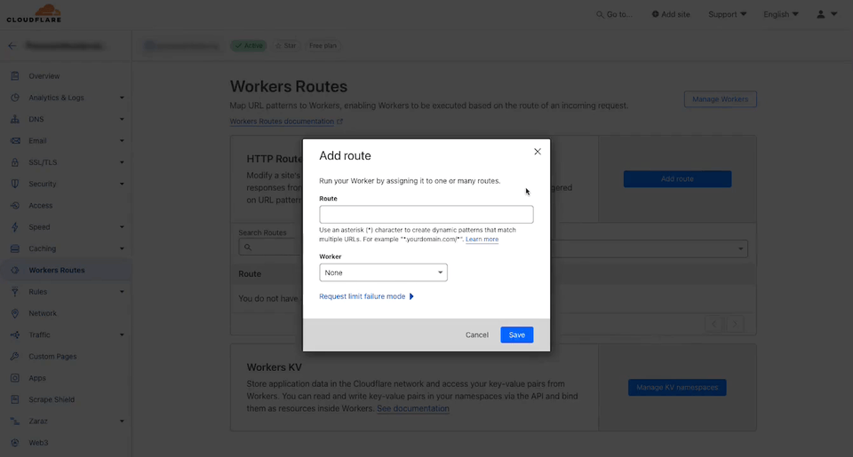Click the Speed lightning bolt icon
The height and width of the screenshot is (457, 853).
(x=15, y=227)
